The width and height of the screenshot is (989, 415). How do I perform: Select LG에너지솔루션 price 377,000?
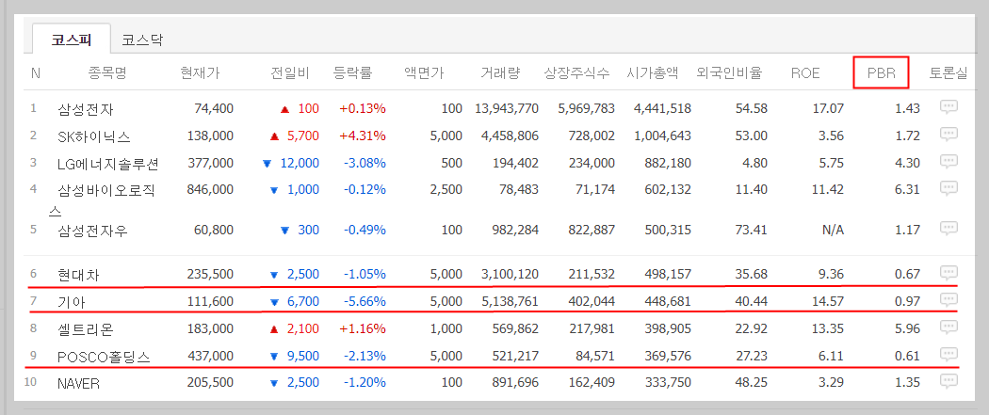211,163
